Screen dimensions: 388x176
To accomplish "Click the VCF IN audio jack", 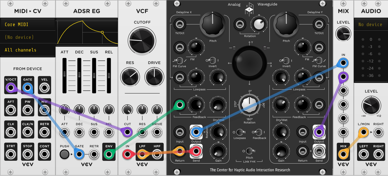I will coord(127,154).
